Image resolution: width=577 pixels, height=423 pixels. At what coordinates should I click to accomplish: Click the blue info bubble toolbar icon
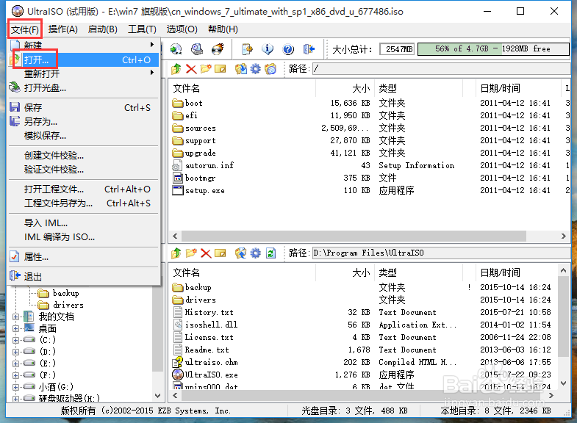[x=268, y=49]
